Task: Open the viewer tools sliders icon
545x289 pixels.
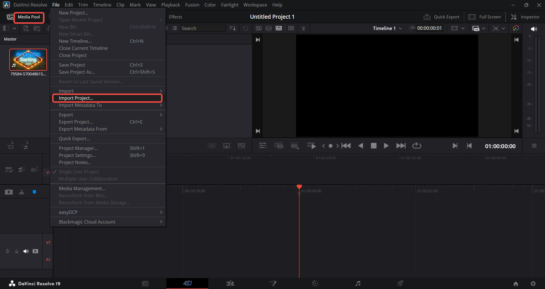Action: [x=263, y=146]
